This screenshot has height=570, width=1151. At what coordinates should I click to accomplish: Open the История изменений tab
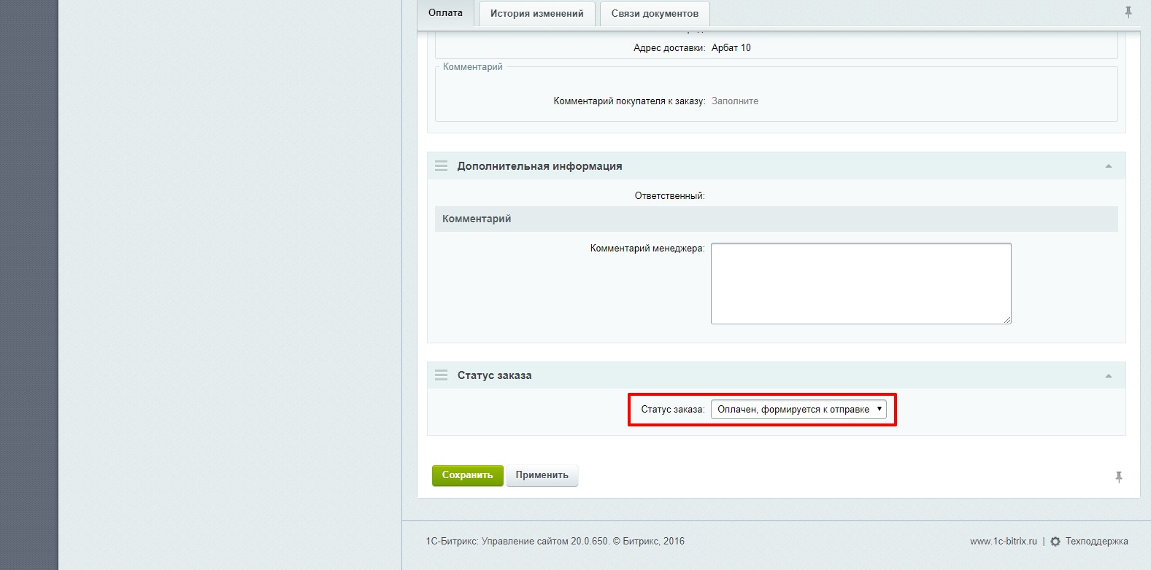pyautogui.click(x=536, y=13)
